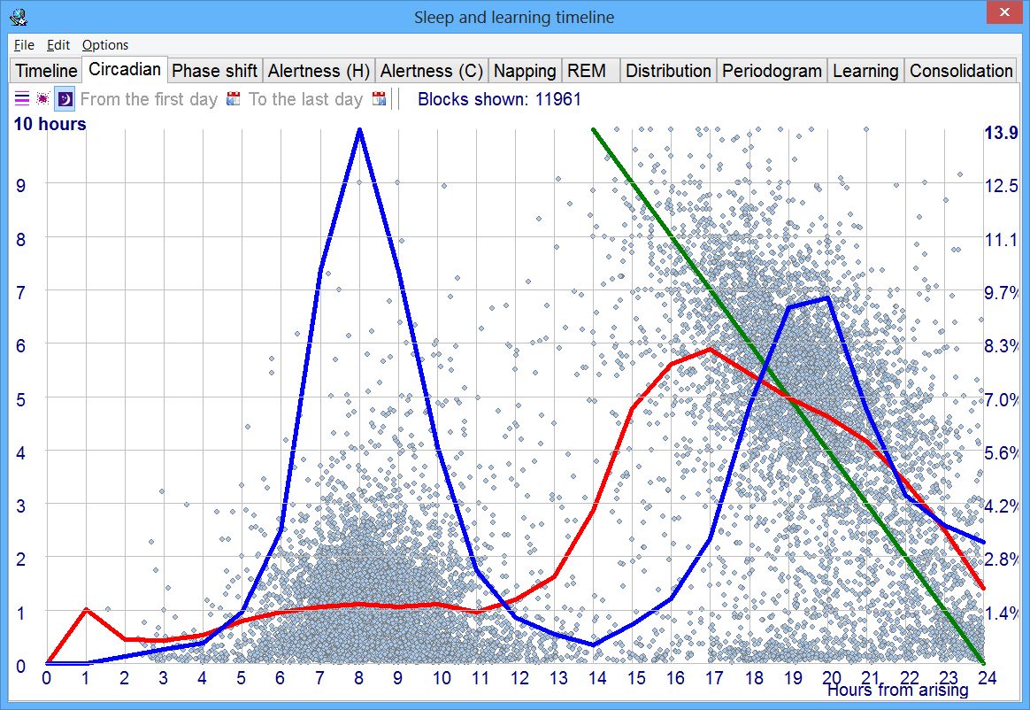Click the blue curve peak at hour 8

point(359,130)
